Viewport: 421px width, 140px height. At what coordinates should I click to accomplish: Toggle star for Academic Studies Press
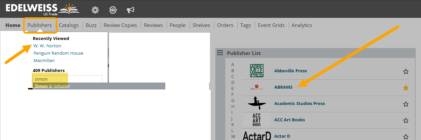[406, 104]
